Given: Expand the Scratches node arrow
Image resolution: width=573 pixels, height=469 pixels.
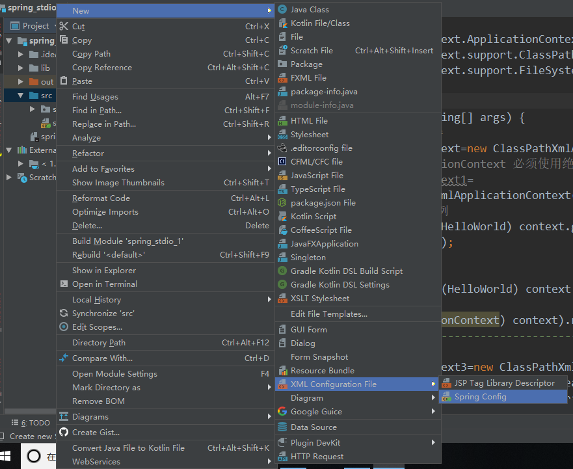Looking at the screenshot, I should click(9, 178).
